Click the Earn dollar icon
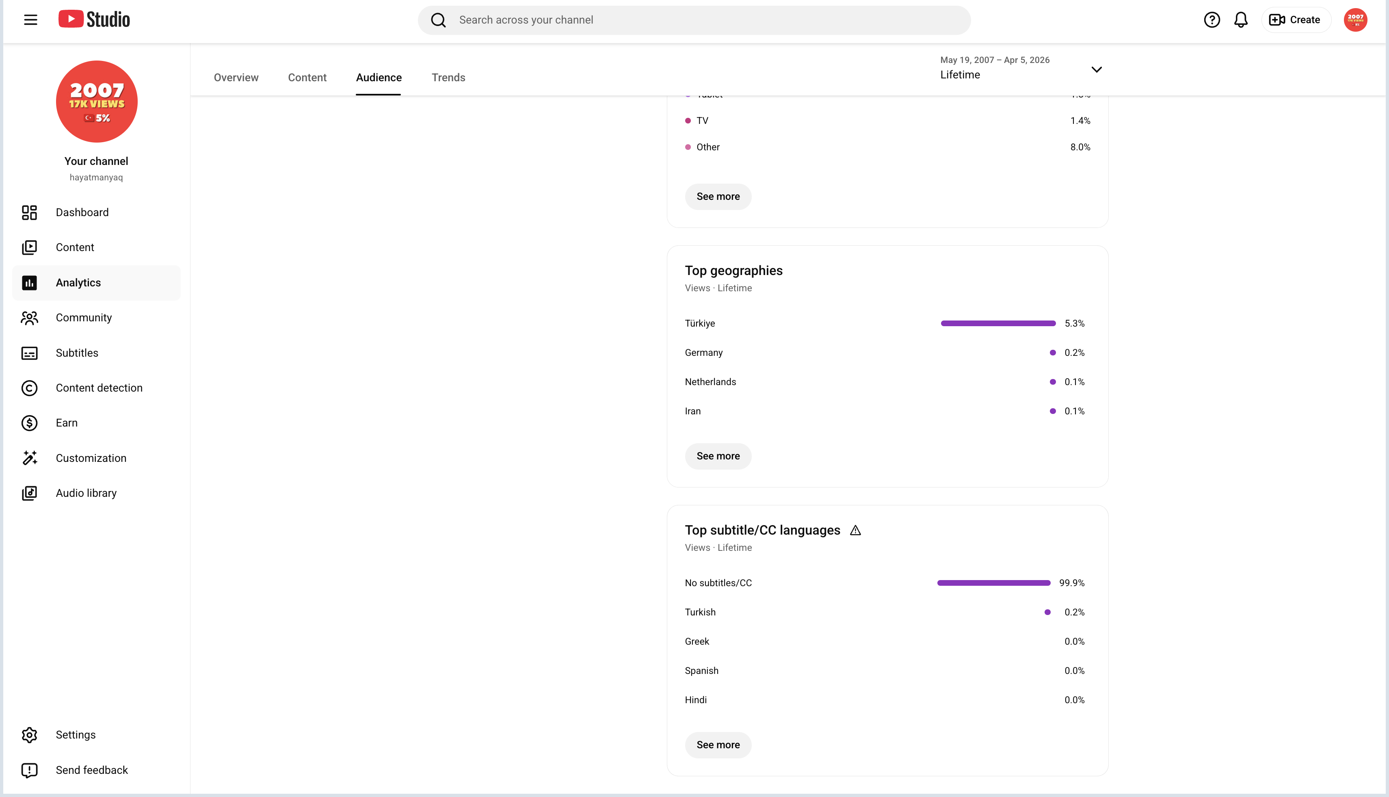This screenshot has width=1389, height=797. click(30, 423)
